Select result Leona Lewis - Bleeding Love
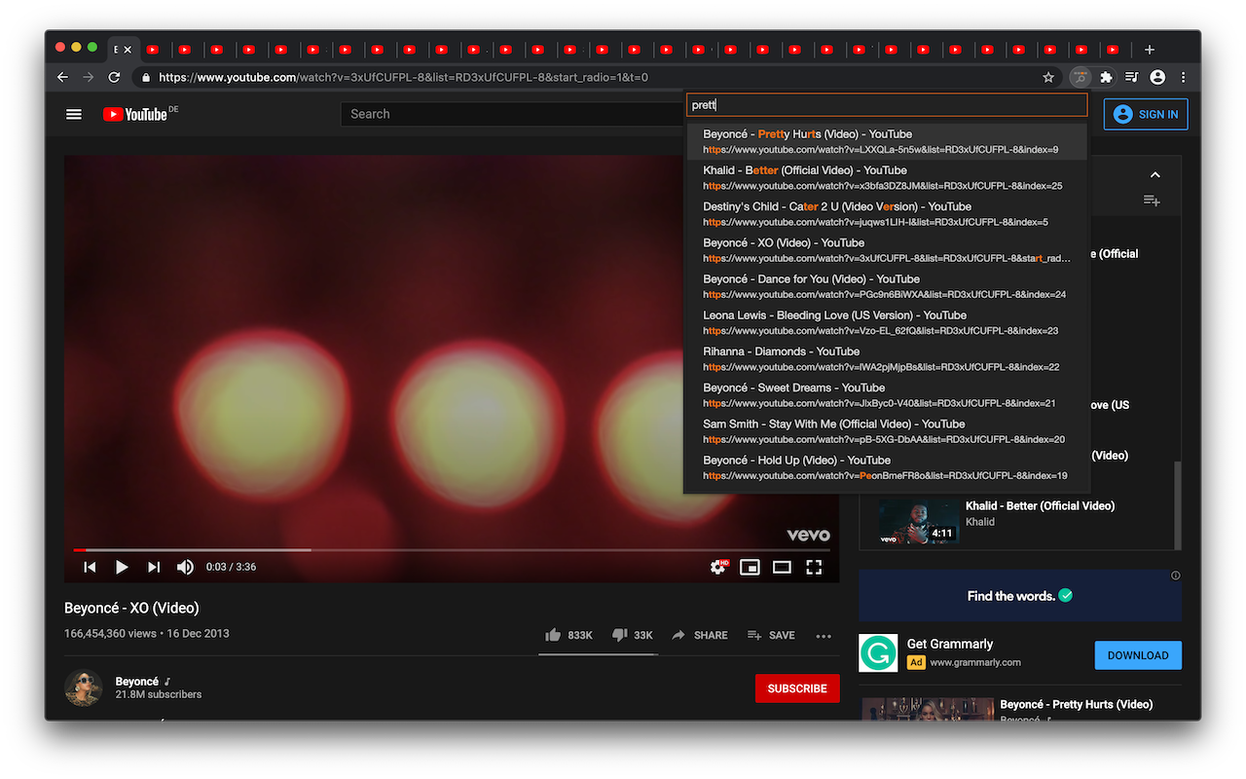This screenshot has width=1246, height=779. [887, 322]
